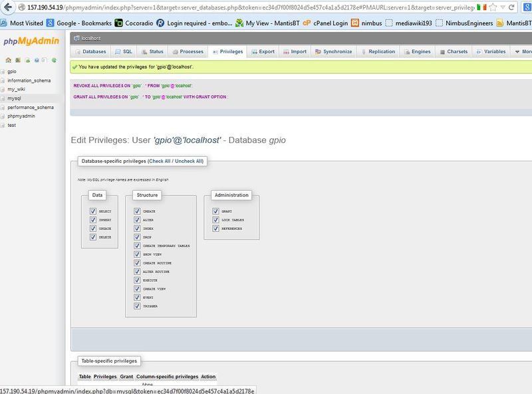The width and height of the screenshot is (532, 394).
Task: Click the test database icon
Action: [3, 125]
